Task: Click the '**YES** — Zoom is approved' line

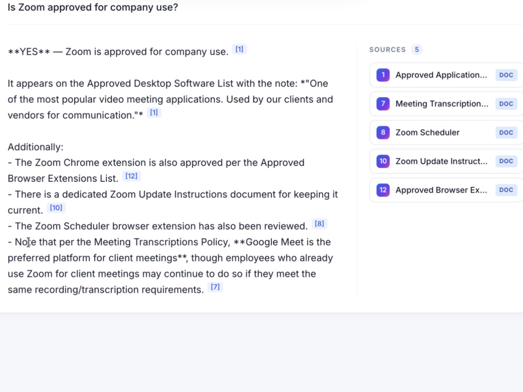Action: tap(118, 52)
